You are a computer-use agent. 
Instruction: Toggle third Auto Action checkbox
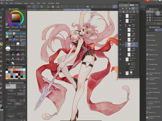tap(147, 20)
